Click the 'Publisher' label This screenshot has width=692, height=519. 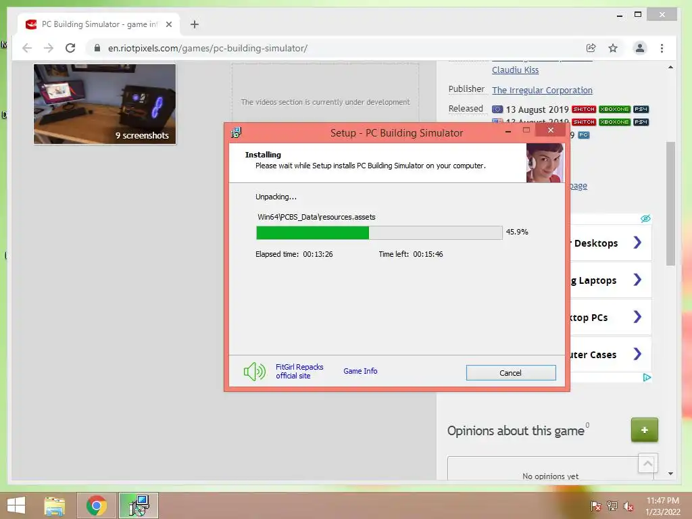pos(466,89)
